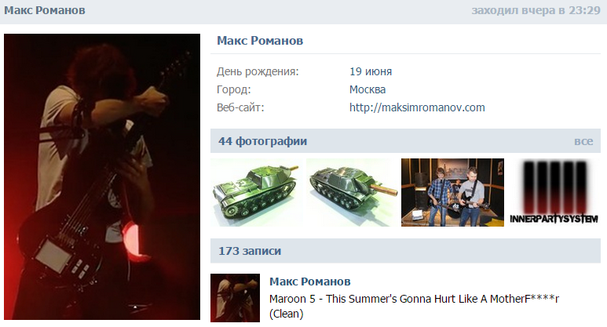Viewport: 607px width, 327px height.
Task: Open the two guitarists band photo
Action: 452,192
